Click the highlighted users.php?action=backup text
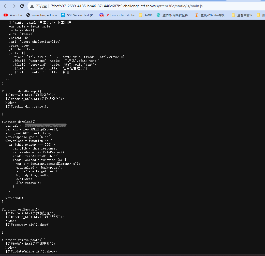The height and width of the screenshot is (256, 265). 46,126
